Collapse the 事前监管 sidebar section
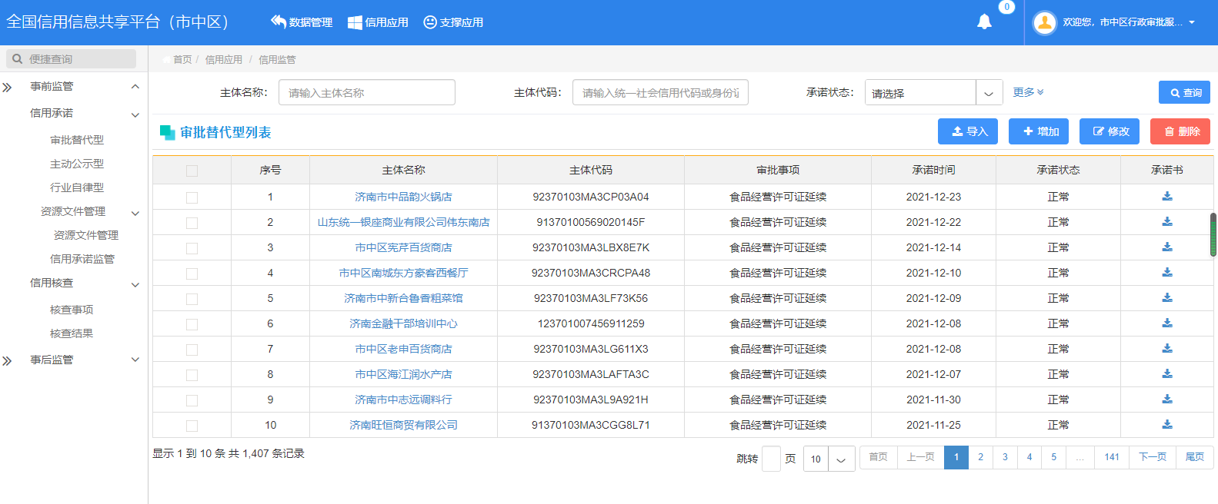This screenshot has width=1218, height=504. click(x=135, y=87)
